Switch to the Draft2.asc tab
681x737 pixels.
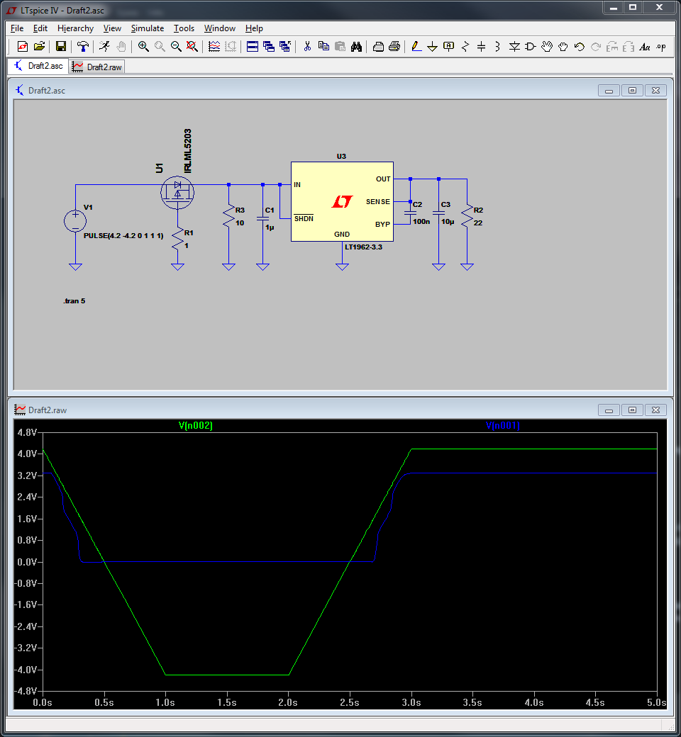(x=38, y=66)
